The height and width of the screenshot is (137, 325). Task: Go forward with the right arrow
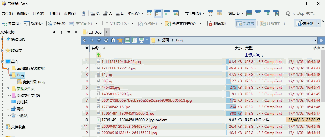pyautogui.click(x=92, y=40)
